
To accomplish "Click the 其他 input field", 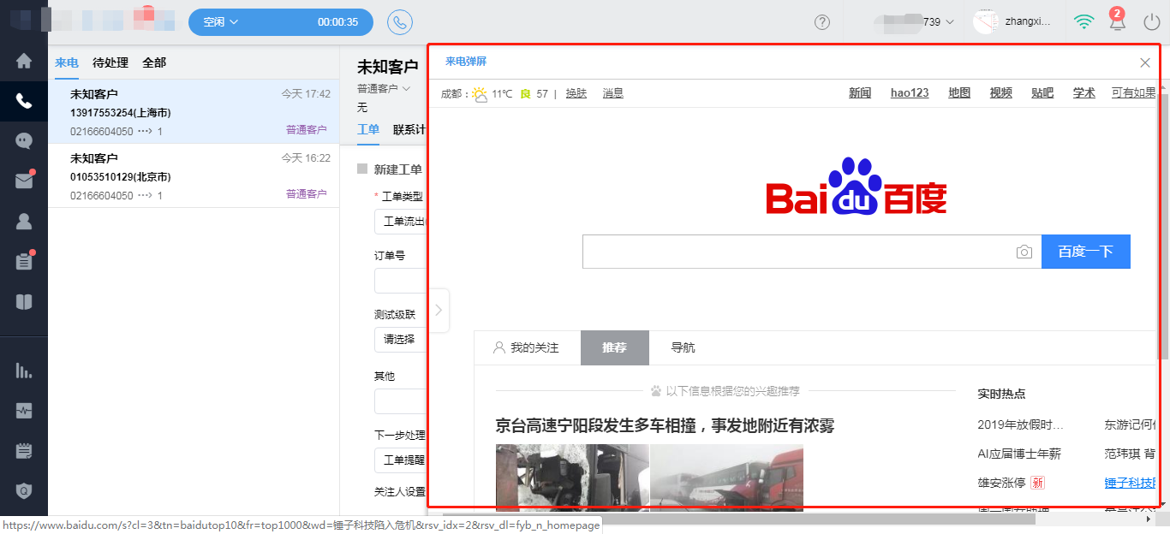I will [401, 401].
